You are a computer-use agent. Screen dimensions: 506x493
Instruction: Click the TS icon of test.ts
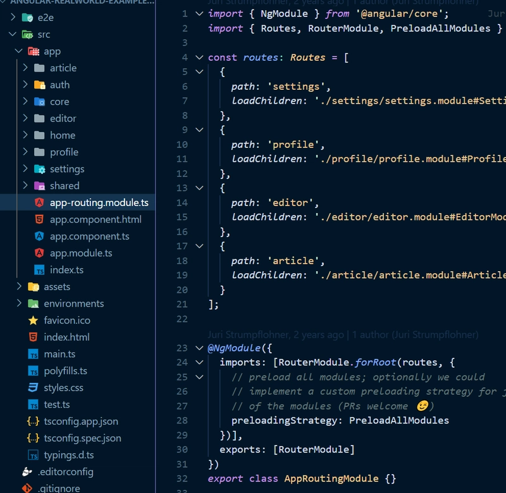(x=34, y=405)
